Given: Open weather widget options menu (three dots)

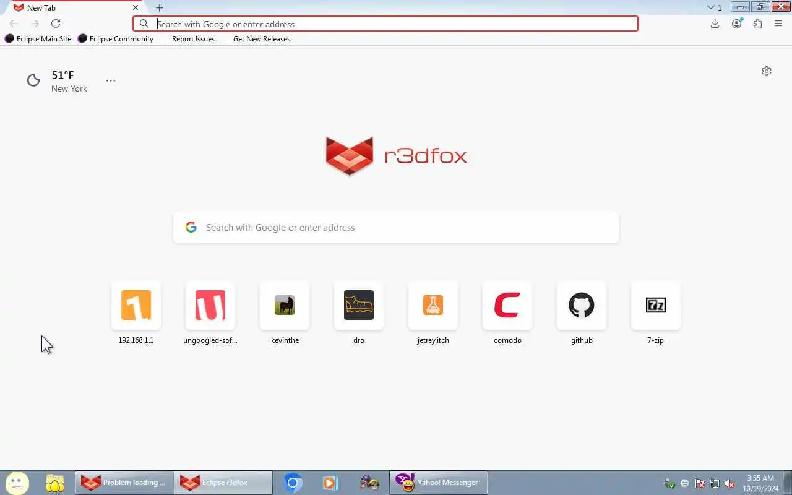Looking at the screenshot, I should tap(110, 80).
